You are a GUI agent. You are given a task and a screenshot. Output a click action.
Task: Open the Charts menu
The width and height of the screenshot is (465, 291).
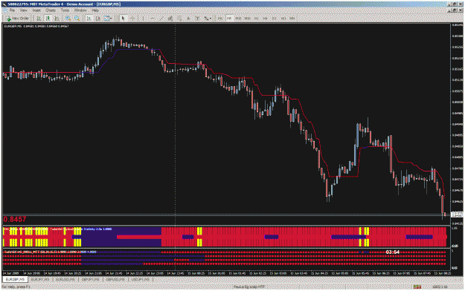(51, 10)
